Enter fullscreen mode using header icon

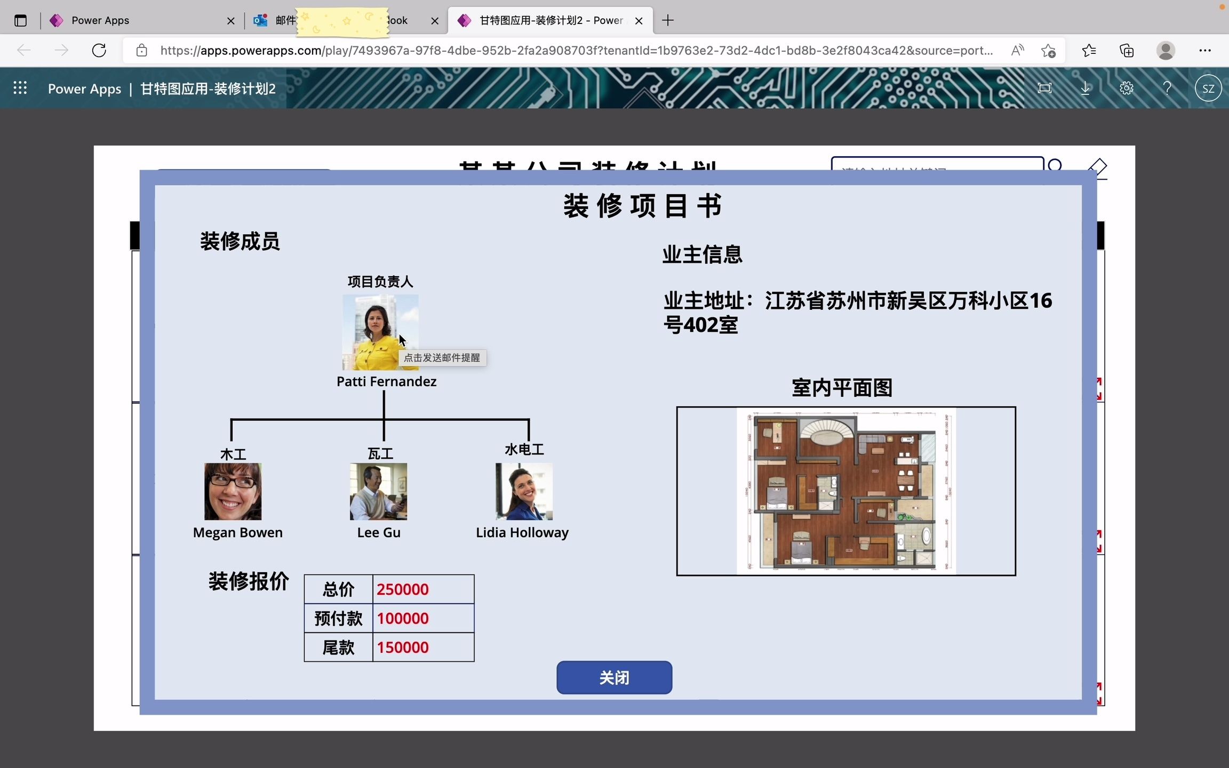pos(1044,87)
